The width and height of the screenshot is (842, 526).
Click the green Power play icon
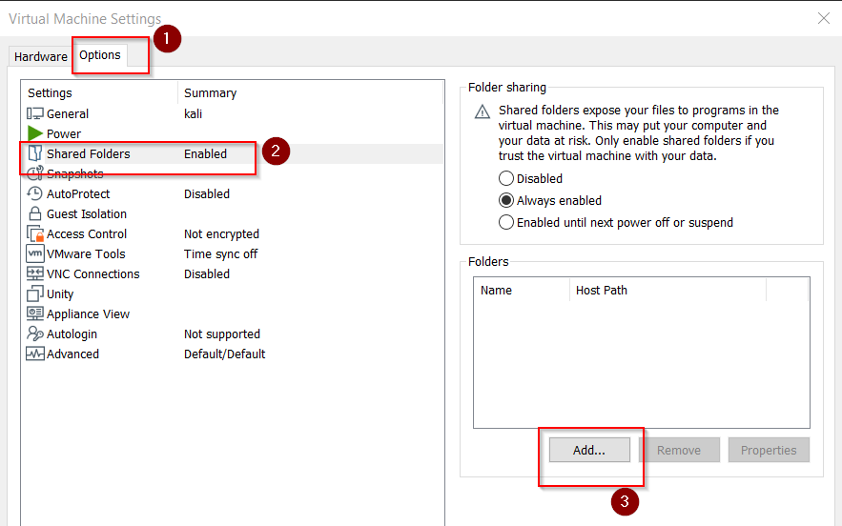click(35, 133)
